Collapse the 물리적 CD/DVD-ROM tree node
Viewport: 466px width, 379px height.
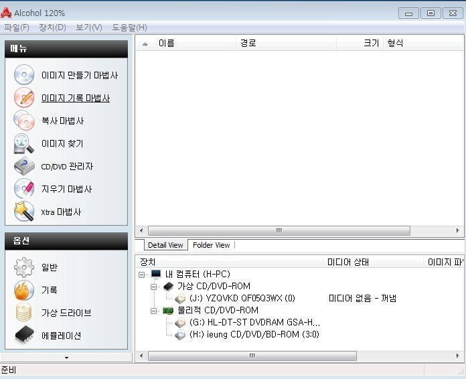point(153,311)
